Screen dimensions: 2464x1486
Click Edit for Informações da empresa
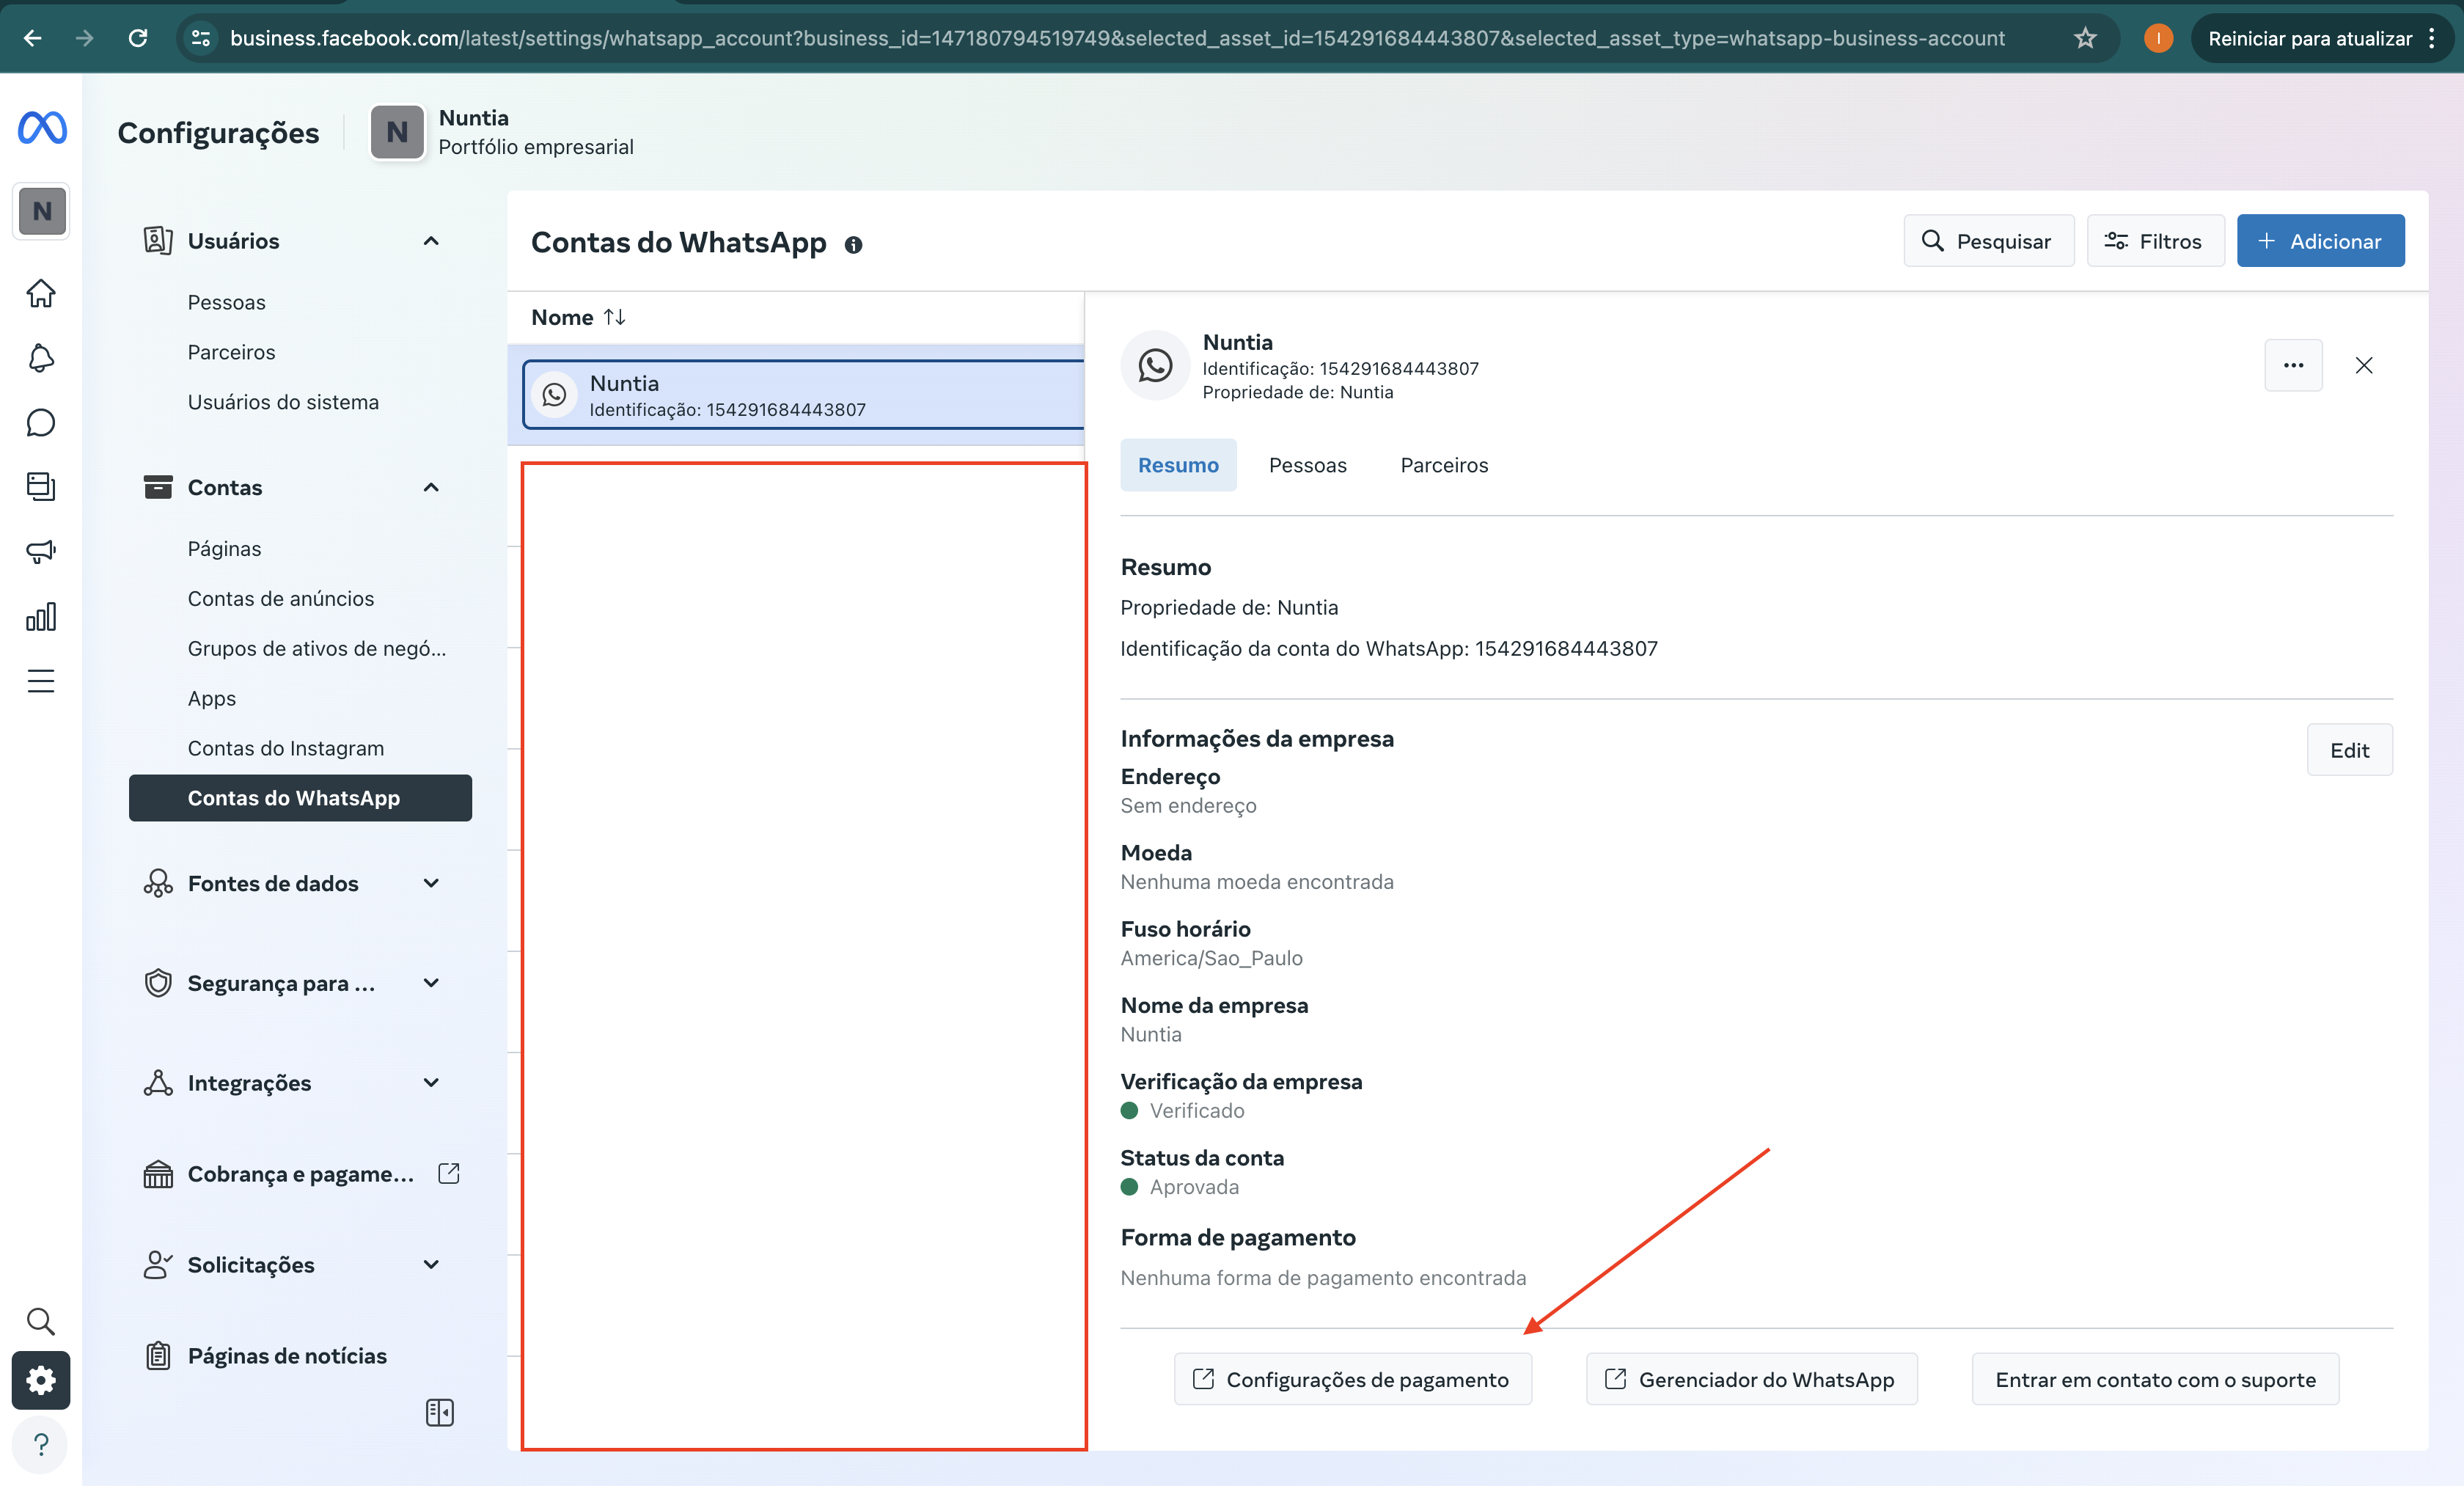tap(2349, 750)
